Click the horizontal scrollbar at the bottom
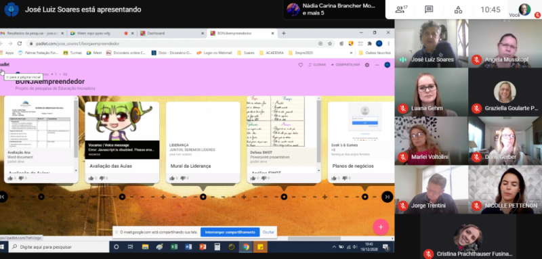The image size is (542, 259). coord(310,238)
